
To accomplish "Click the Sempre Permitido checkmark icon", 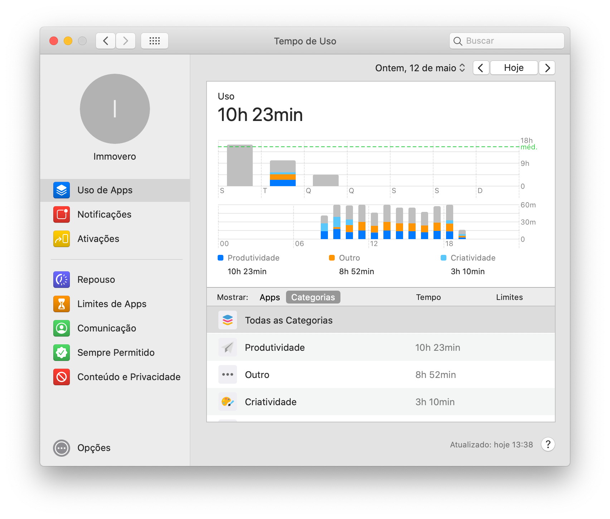I will pyautogui.click(x=62, y=353).
